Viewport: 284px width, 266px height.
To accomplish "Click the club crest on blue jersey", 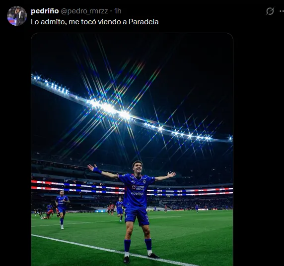I will [144, 181].
